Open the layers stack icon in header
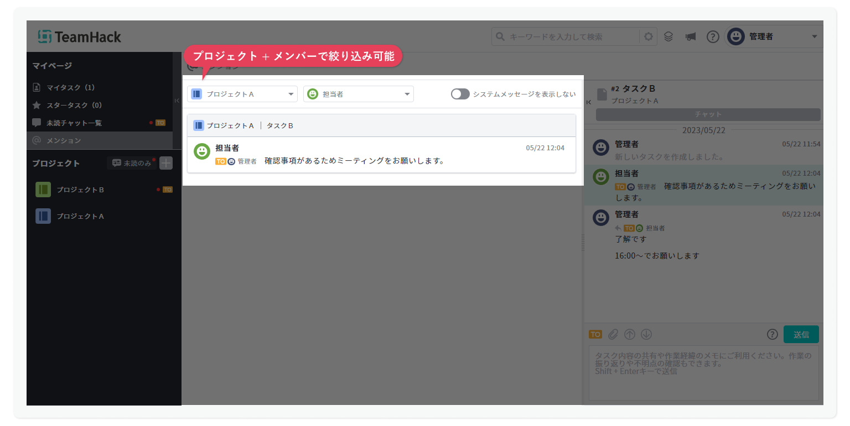Image resolution: width=850 pixels, height=426 pixels. click(x=668, y=36)
